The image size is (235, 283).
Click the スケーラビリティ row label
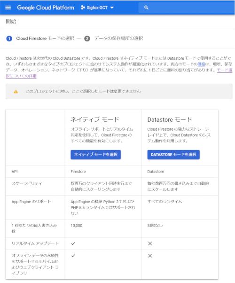(x=27, y=183)
